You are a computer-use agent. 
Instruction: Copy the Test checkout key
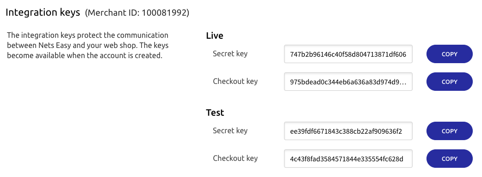point(449,159)
